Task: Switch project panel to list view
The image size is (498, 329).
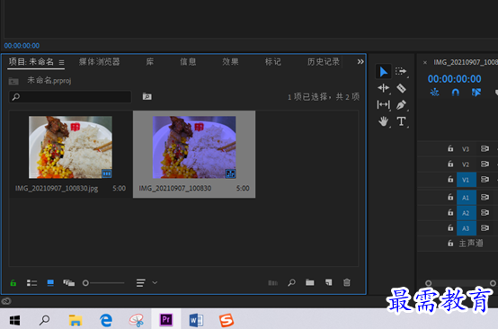Action: (x=31, y=282)
